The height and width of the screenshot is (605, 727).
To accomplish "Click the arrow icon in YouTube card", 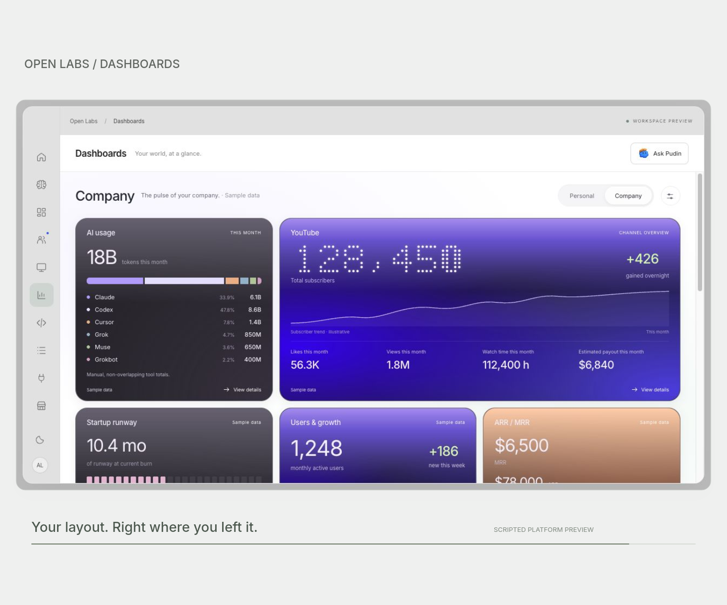I will click(x=635, y=390).
